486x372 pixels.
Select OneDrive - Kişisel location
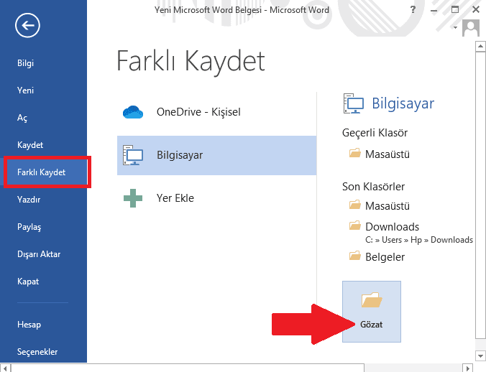pyautogui.click(x=216, y=112)
